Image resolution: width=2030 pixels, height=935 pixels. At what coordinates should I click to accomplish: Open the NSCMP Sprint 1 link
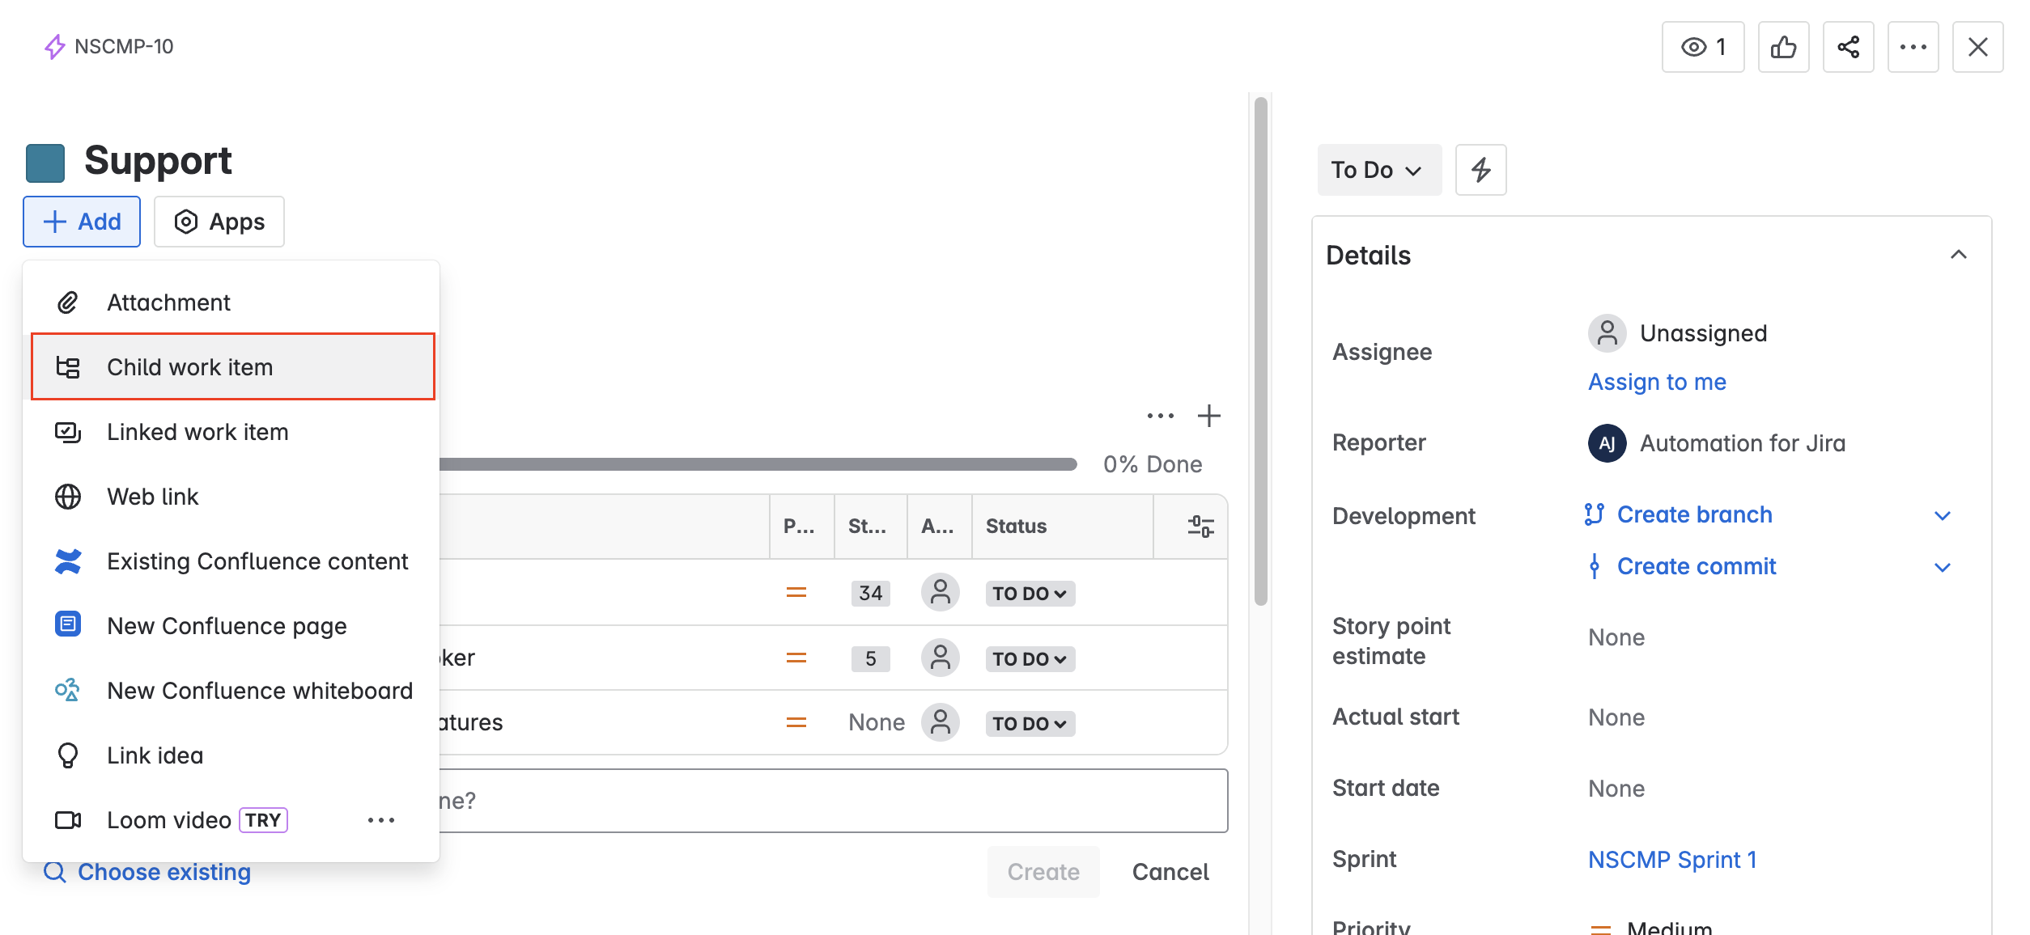click(x=1671, y=859)
